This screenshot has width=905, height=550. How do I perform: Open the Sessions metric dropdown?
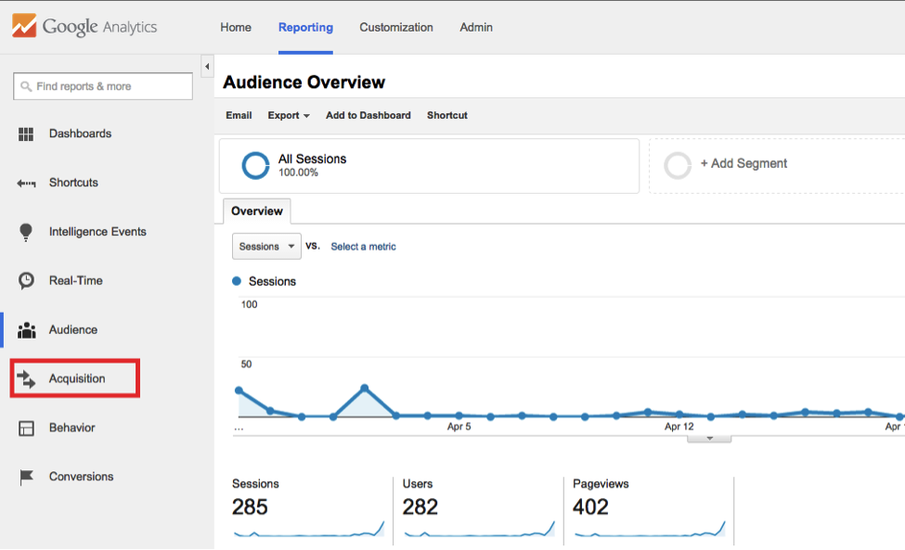265,246
